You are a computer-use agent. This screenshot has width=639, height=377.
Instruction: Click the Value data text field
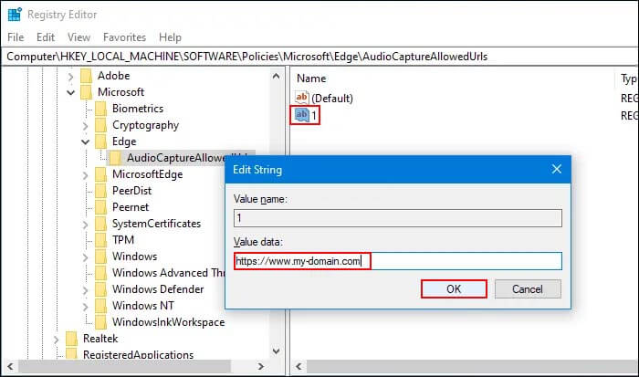pos(398,261)
